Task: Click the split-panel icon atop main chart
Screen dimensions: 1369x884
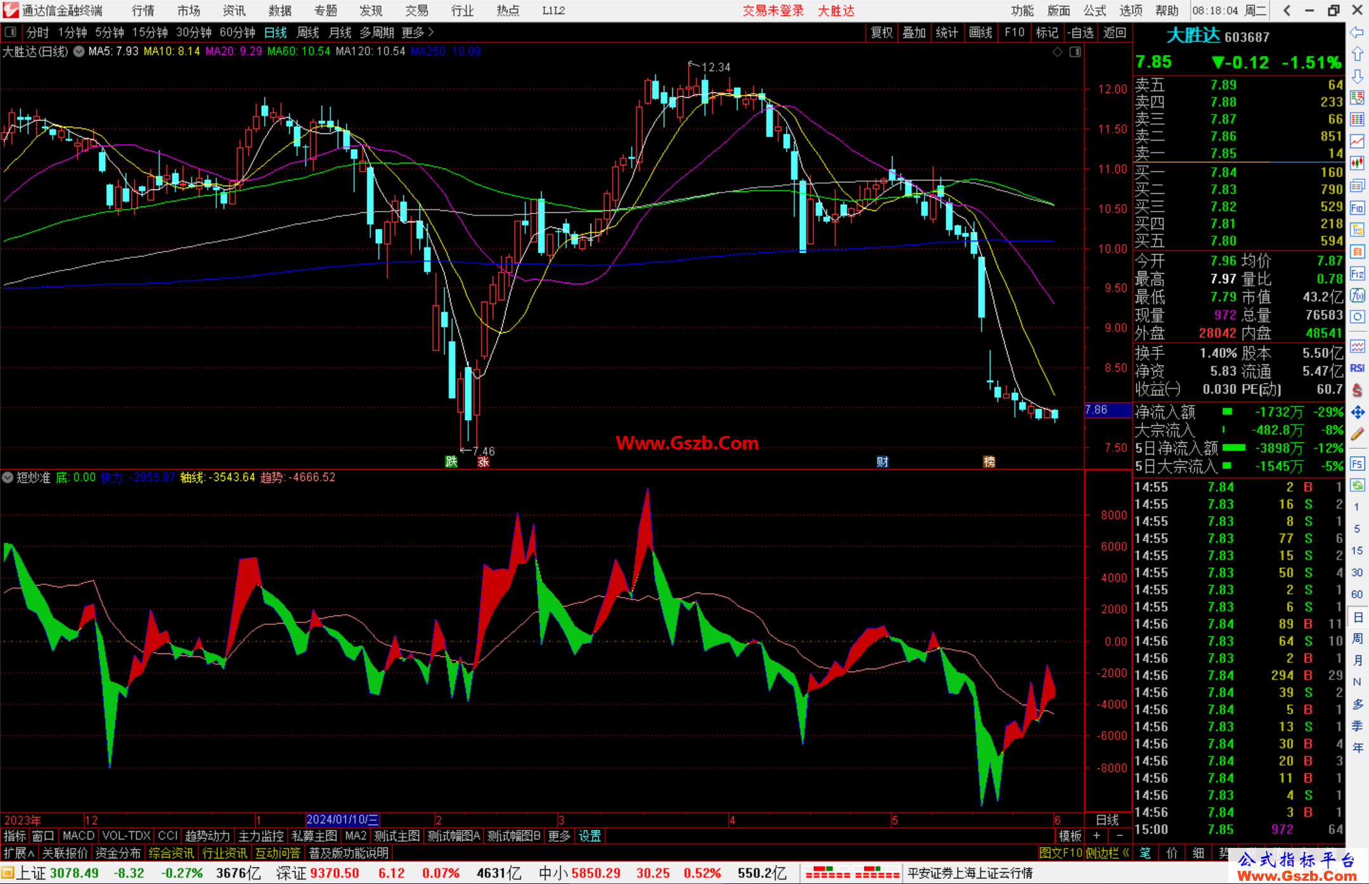Action: point(1075,52)
